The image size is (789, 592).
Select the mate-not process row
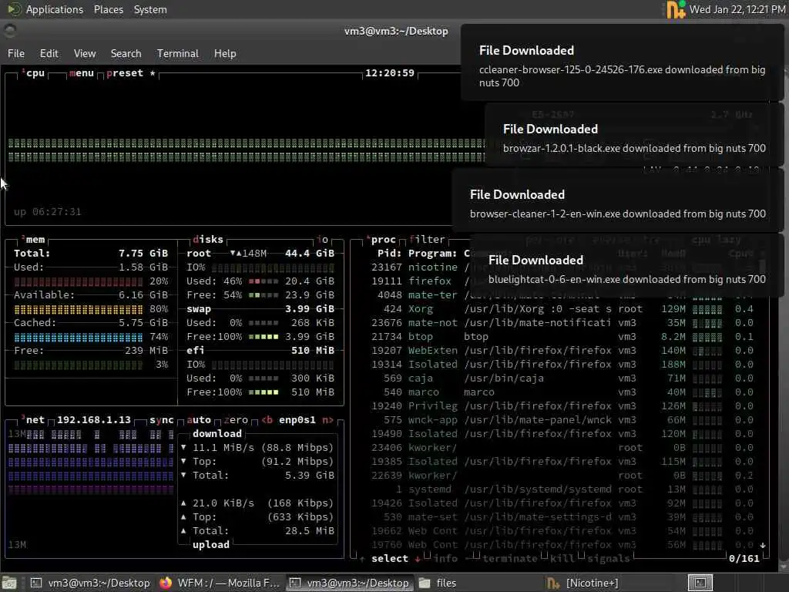point(562,323)
